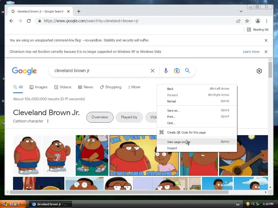The width and height of the screenshot is (278, 208).
Task: Clear the search box with the X
Action: point(153,71)
